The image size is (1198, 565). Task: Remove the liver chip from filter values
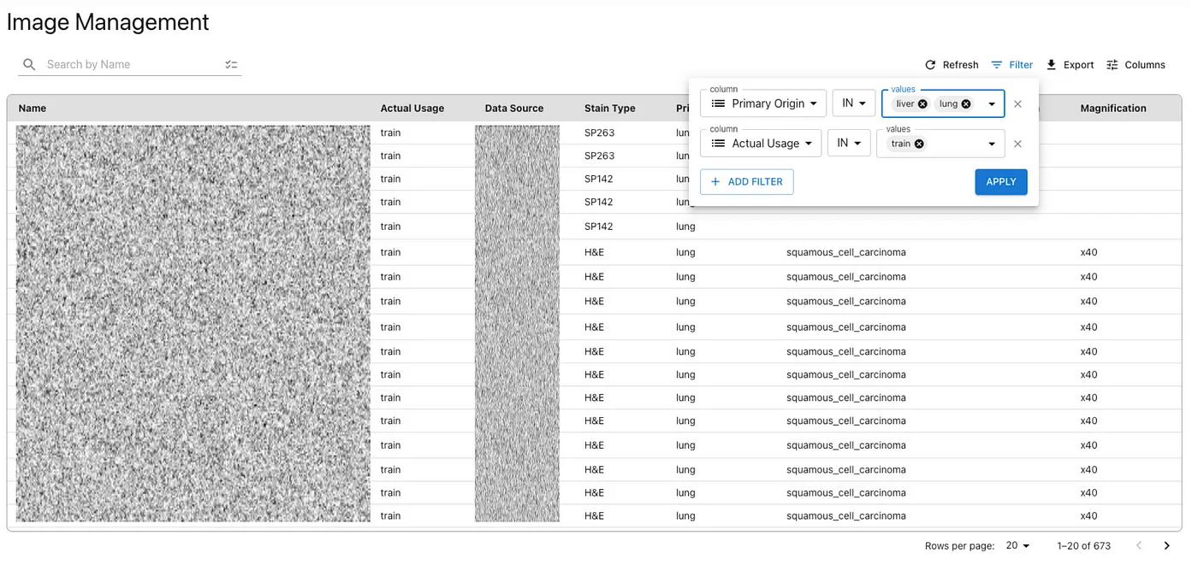tap(922, 104)
